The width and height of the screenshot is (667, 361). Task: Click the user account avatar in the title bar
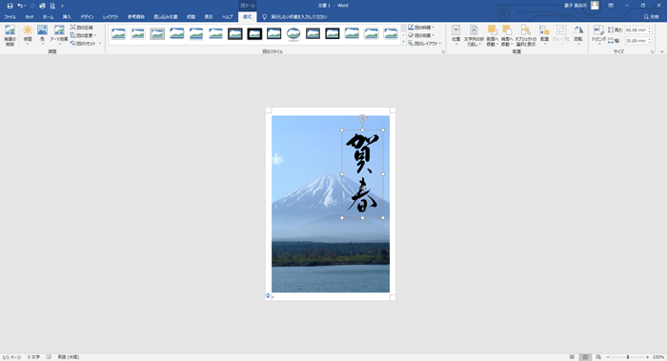(x=595, y=6)
